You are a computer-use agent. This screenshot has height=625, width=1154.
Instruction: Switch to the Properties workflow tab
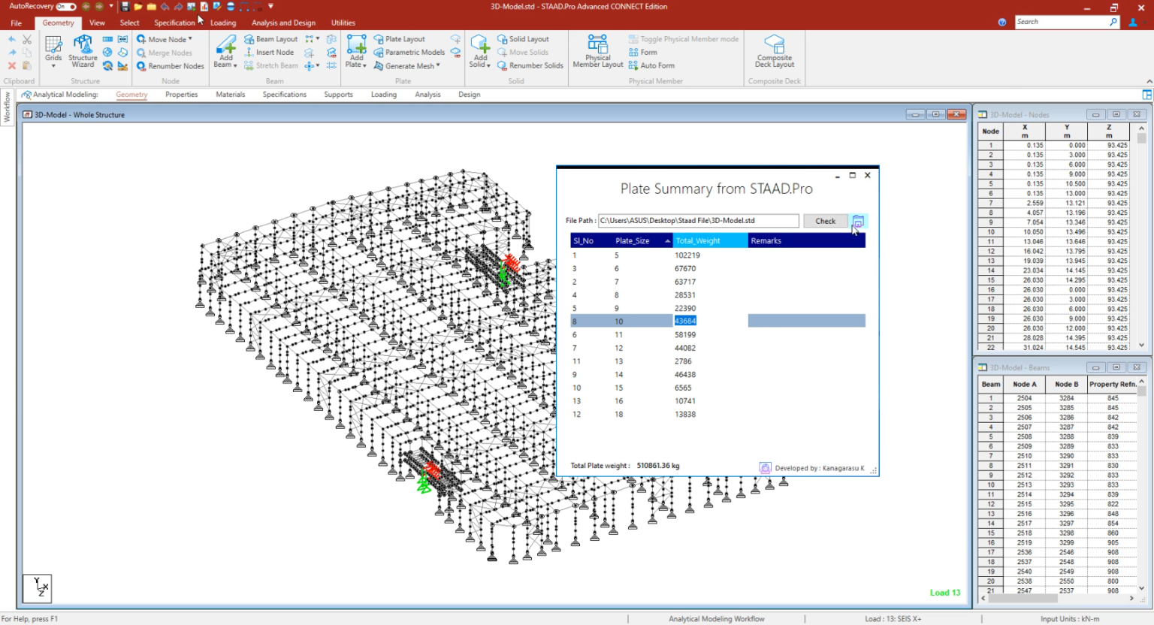pyautogui.click(x=181, y=95)
